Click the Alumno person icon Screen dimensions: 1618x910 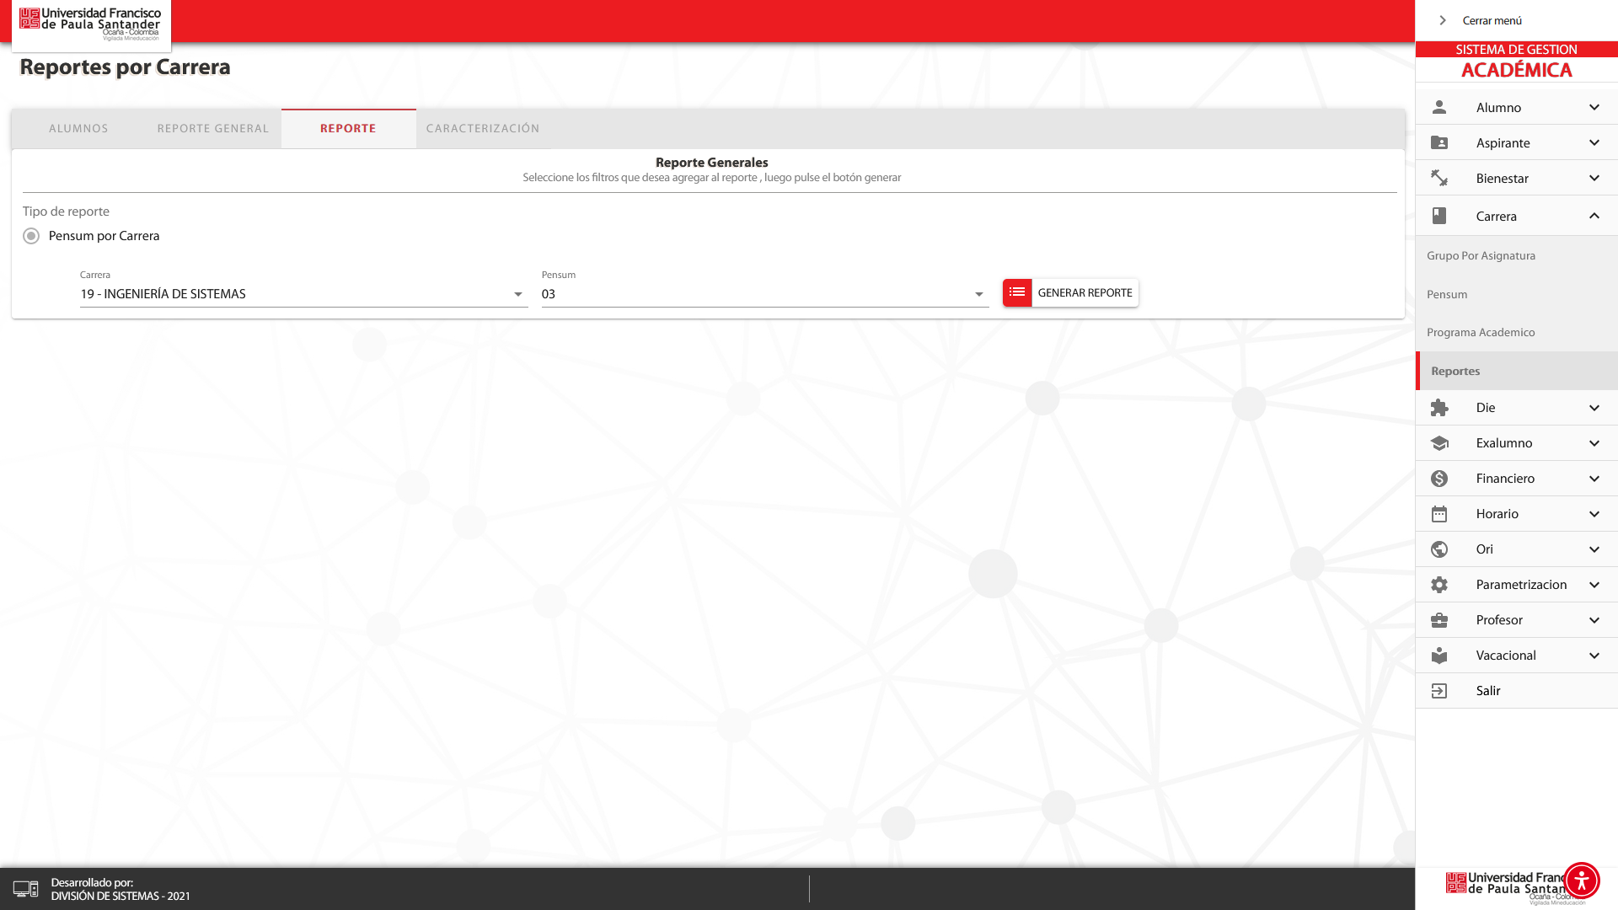(x=1439, y=108)
